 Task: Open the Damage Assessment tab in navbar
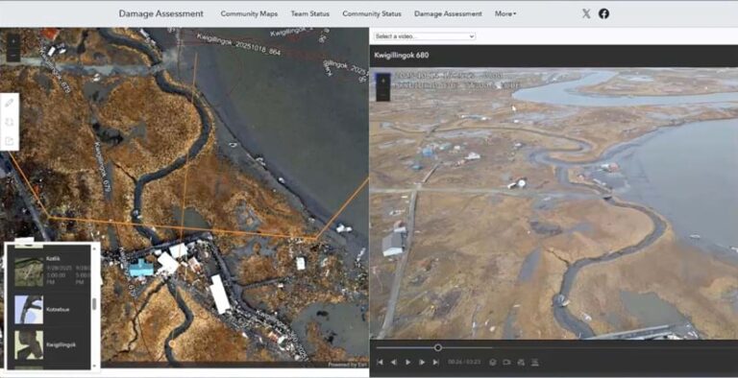tap(448, 13)
